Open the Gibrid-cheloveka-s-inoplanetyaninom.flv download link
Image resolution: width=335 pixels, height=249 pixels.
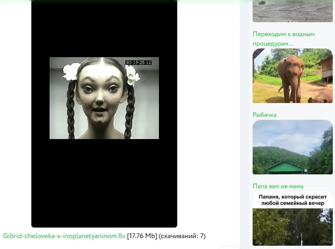point(64,236)
